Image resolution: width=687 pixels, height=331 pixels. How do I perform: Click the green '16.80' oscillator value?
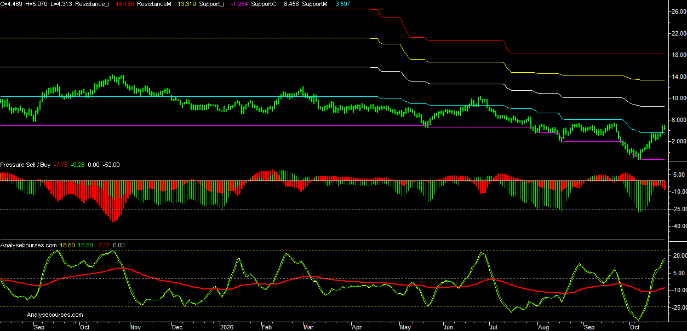pos(85,246)
